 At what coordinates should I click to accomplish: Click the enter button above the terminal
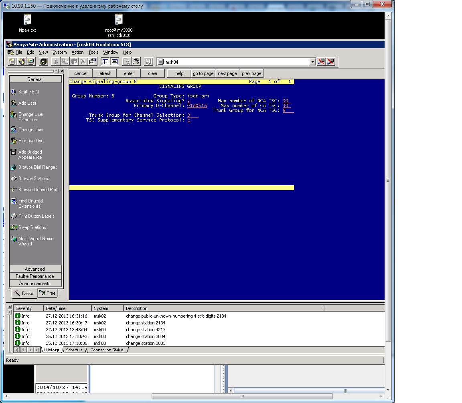129,73
